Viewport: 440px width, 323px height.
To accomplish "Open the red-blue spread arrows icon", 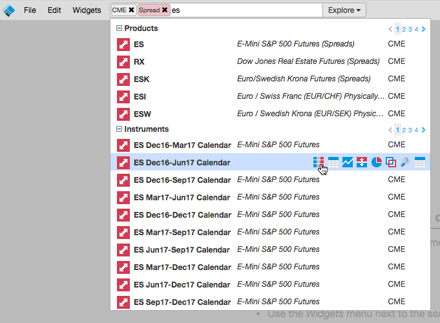I will click(x=362, y=162).
